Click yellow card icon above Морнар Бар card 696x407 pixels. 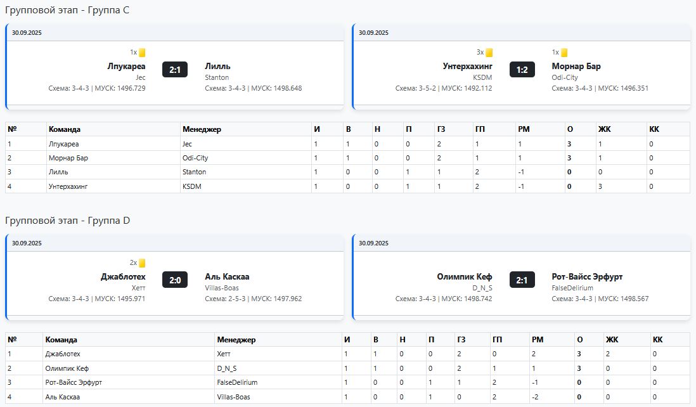[x=564, y=53]
